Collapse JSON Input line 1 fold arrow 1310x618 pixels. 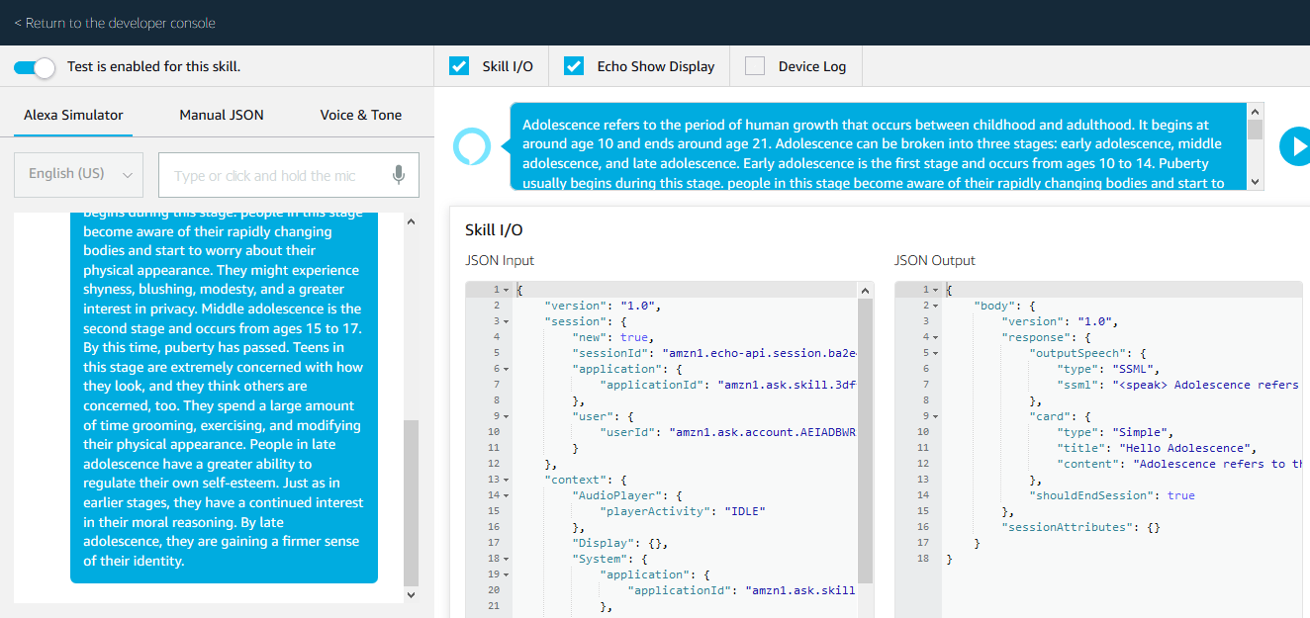pos(506,290)
